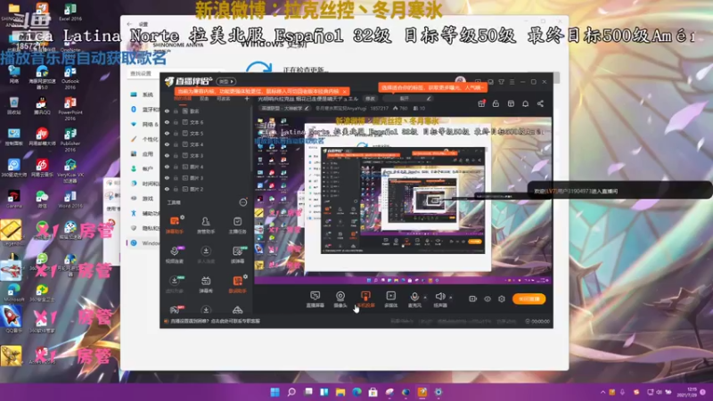
Task: Select 系统 in the Settings sidebar
Action: (143, 94)
